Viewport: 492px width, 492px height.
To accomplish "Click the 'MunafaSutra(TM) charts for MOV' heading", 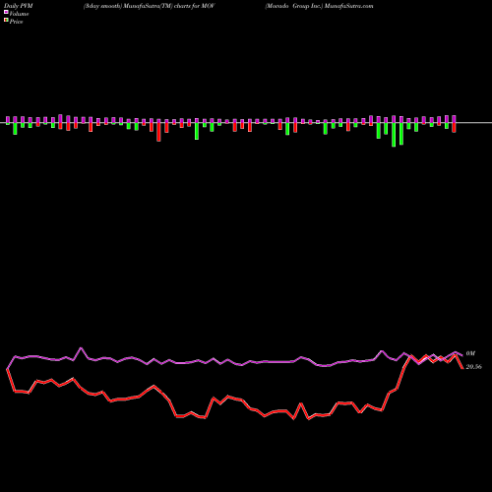I will pyautogui.click(x=169, y=6).
